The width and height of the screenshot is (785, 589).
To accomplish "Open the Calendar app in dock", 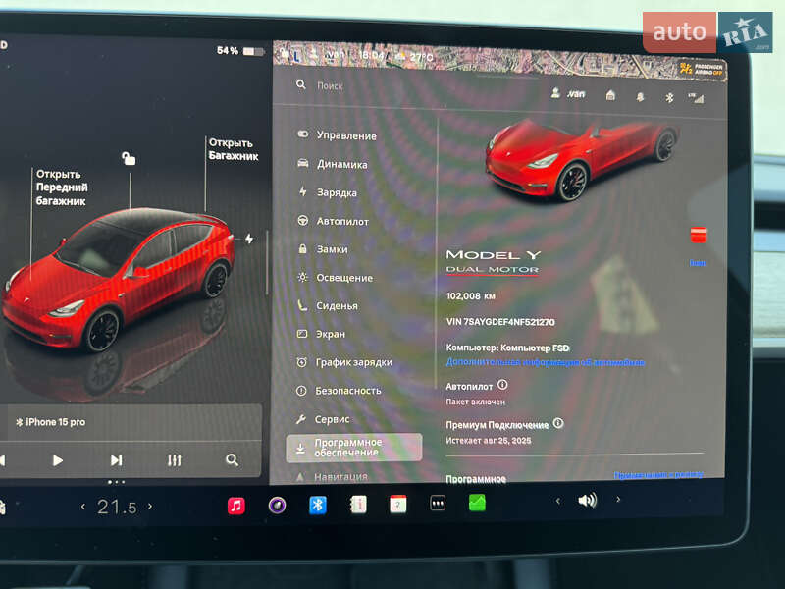I will [x=397, y=505].
